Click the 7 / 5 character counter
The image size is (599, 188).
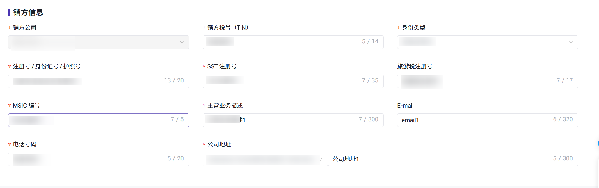click(177, 120)
